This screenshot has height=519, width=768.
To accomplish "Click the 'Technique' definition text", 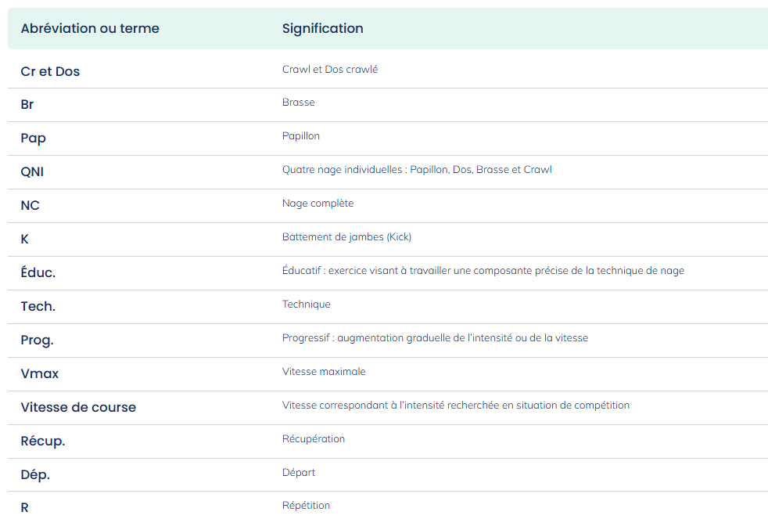I will (306, 305).
